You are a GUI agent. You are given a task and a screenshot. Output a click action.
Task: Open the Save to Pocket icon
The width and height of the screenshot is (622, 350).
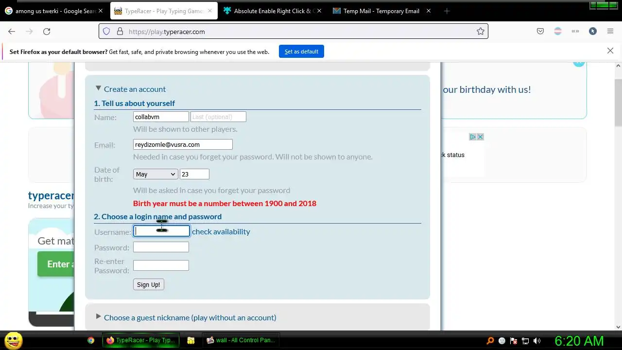pyautogui.click(x=540, y=31)
